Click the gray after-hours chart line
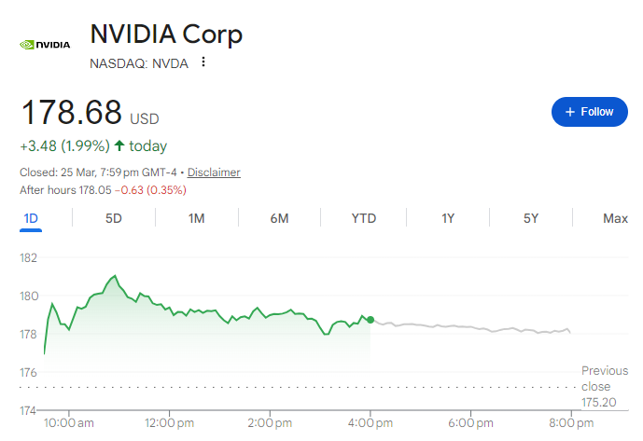643x441 pixels. (467, 327)
